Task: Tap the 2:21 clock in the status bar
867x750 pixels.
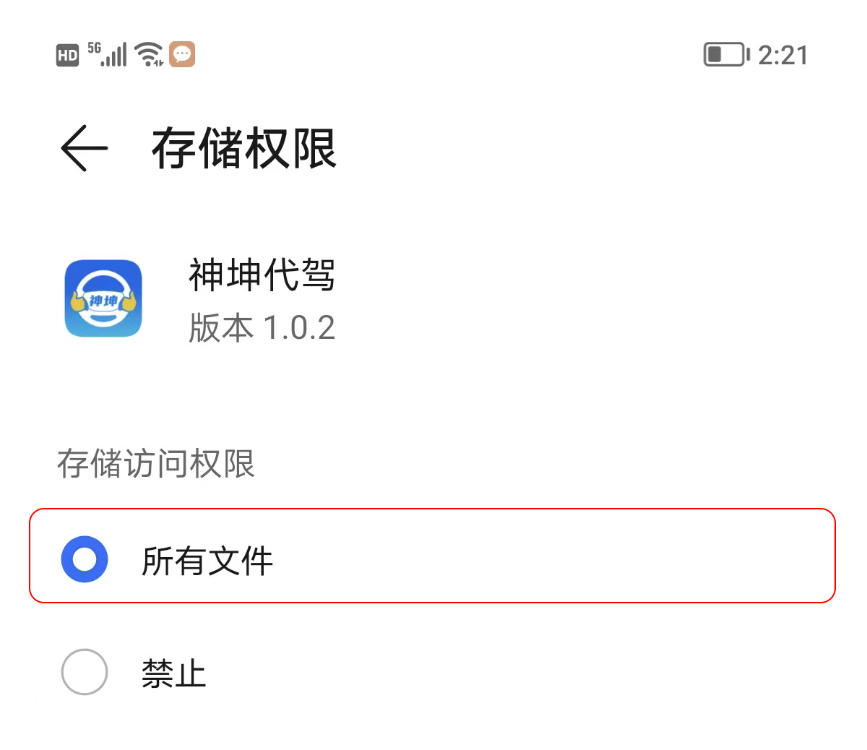Action: click(783, 56)
